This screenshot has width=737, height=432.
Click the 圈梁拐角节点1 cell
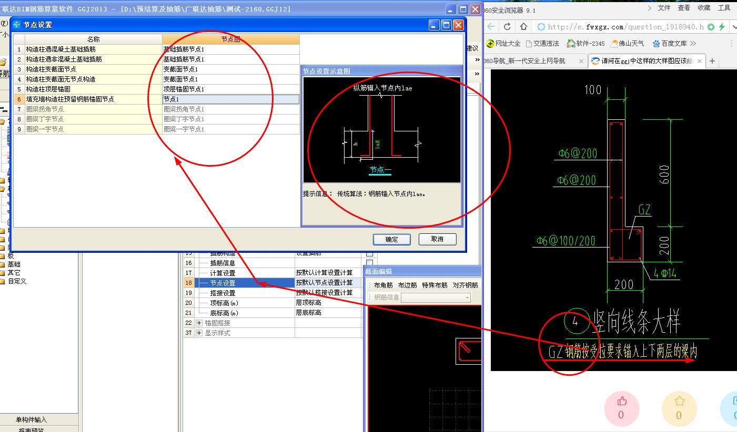230,109
